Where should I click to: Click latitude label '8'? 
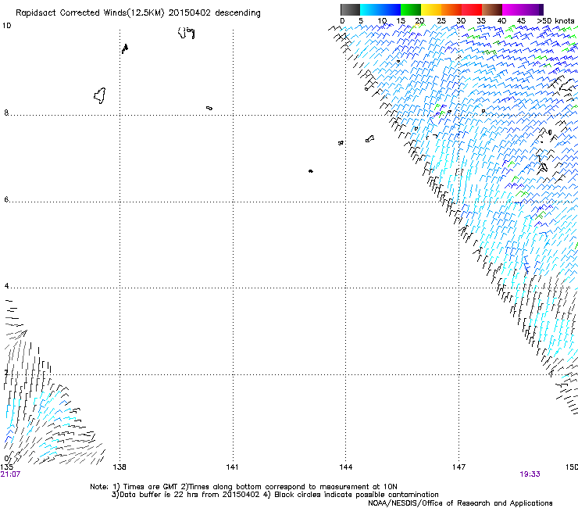click(6, 113)
